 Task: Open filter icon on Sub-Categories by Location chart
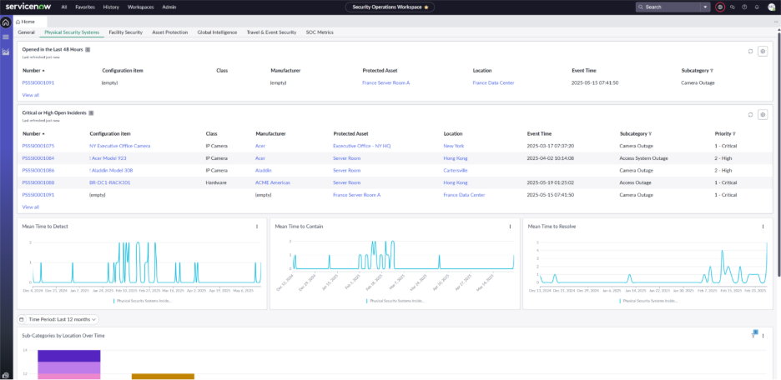[x=754, y=335]
